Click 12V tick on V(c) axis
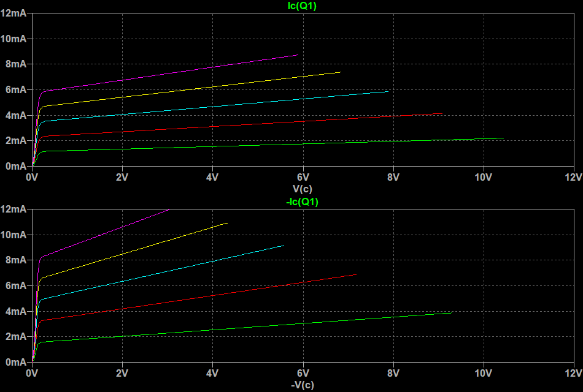 click(x=574, y=178)
